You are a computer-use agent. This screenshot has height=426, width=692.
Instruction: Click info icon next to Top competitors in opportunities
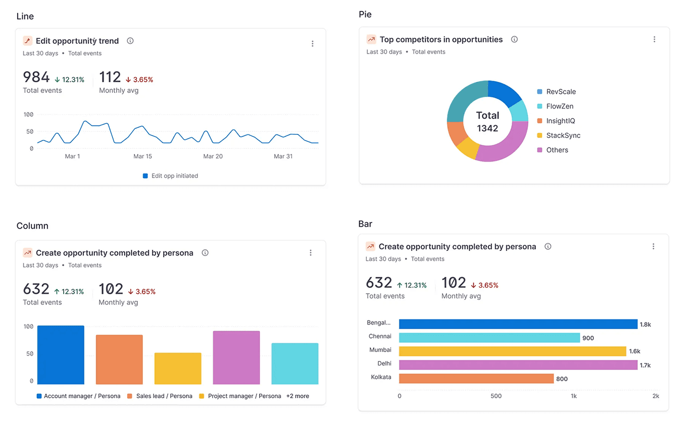[514, 39]
